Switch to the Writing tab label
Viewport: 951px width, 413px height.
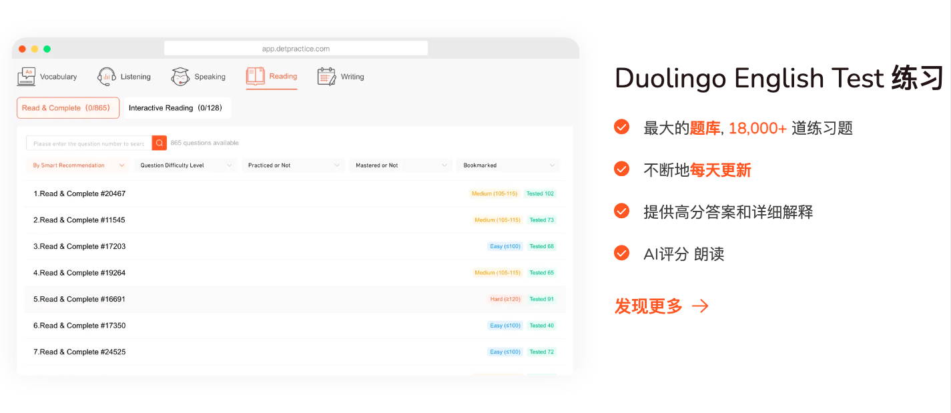tap(352, 77)
